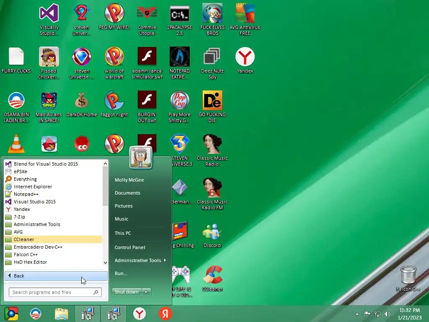Launch Visual Studio 2015 from programs list
Screen dimensions: 429x322
coord(53,202)
